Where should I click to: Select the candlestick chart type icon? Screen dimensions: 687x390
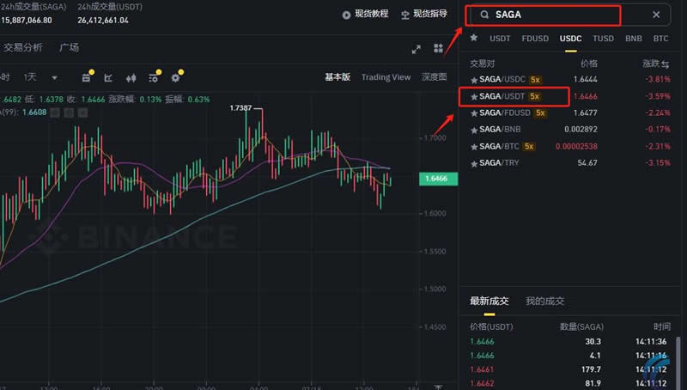[131, 77]
